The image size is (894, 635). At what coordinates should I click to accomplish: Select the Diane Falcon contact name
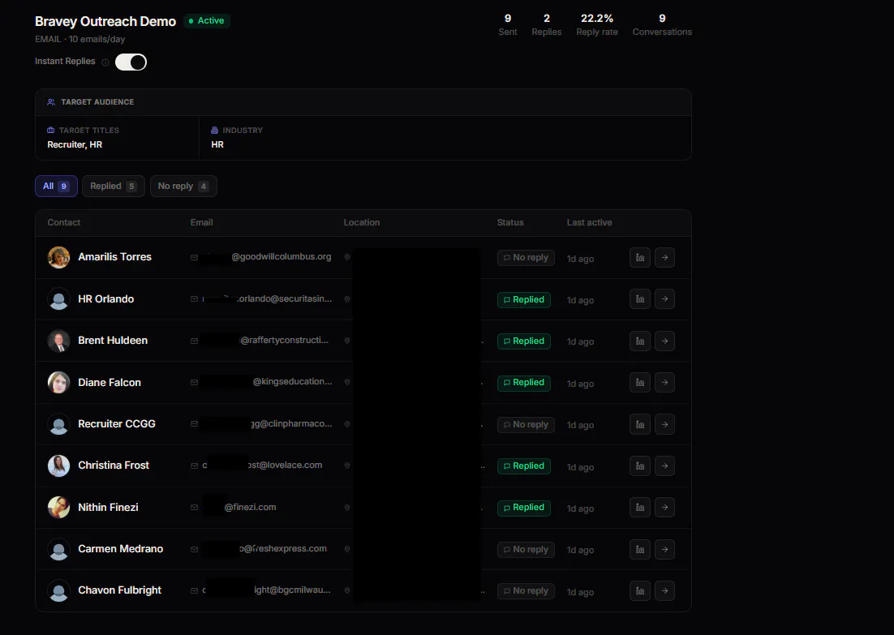point(110,383)
